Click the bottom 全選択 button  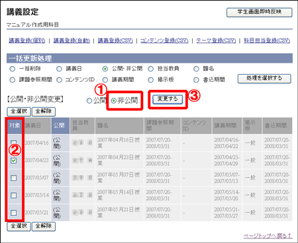click(19, 226)
